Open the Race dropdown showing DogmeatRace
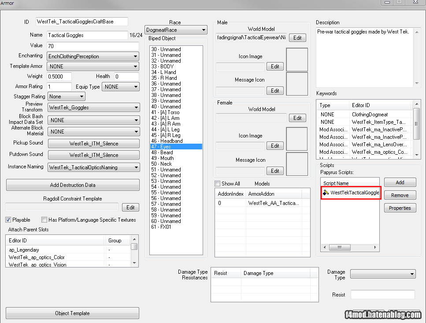The height and width of the screenshot is (323, 426). 176,30
